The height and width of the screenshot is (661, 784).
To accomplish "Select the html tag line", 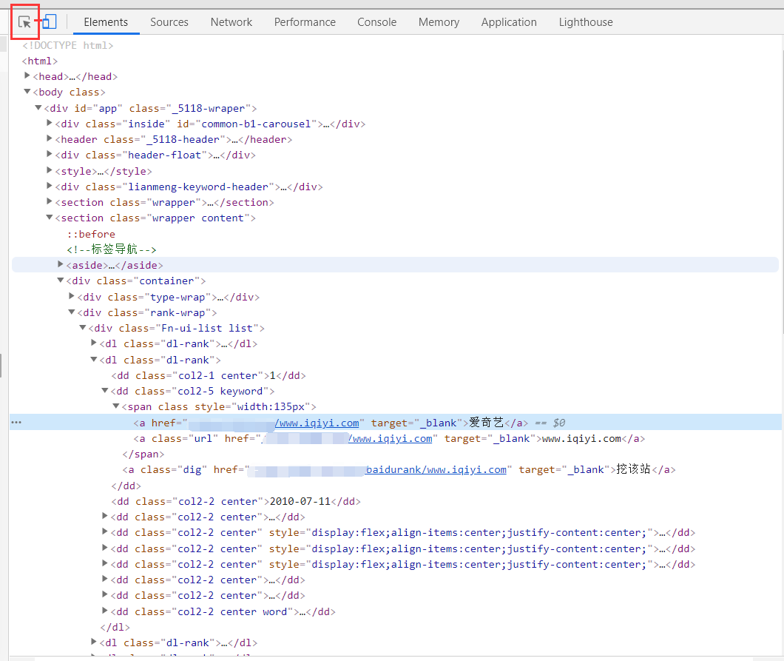I will click(x=39, y=61).
